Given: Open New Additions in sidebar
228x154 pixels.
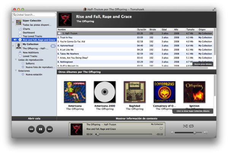Looking at the screenshot, I should point(31,53).
